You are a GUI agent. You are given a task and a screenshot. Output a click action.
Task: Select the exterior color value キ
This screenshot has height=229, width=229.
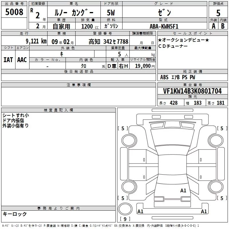(x=62, y=54)
